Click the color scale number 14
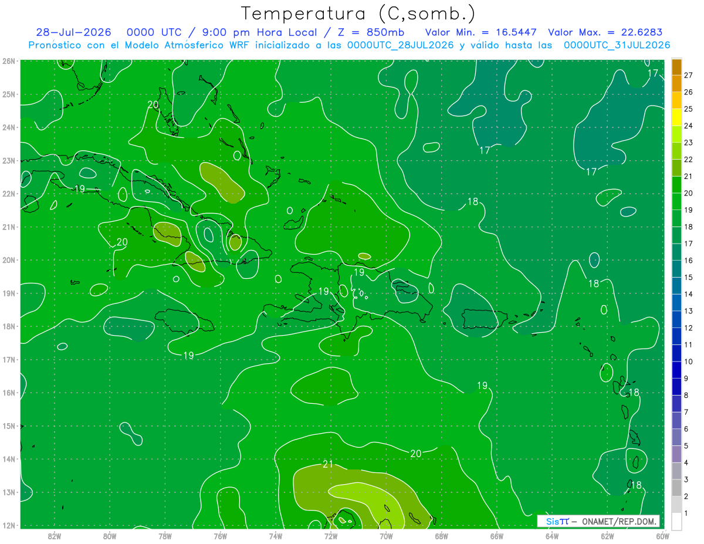 click(x=688, y=294)
